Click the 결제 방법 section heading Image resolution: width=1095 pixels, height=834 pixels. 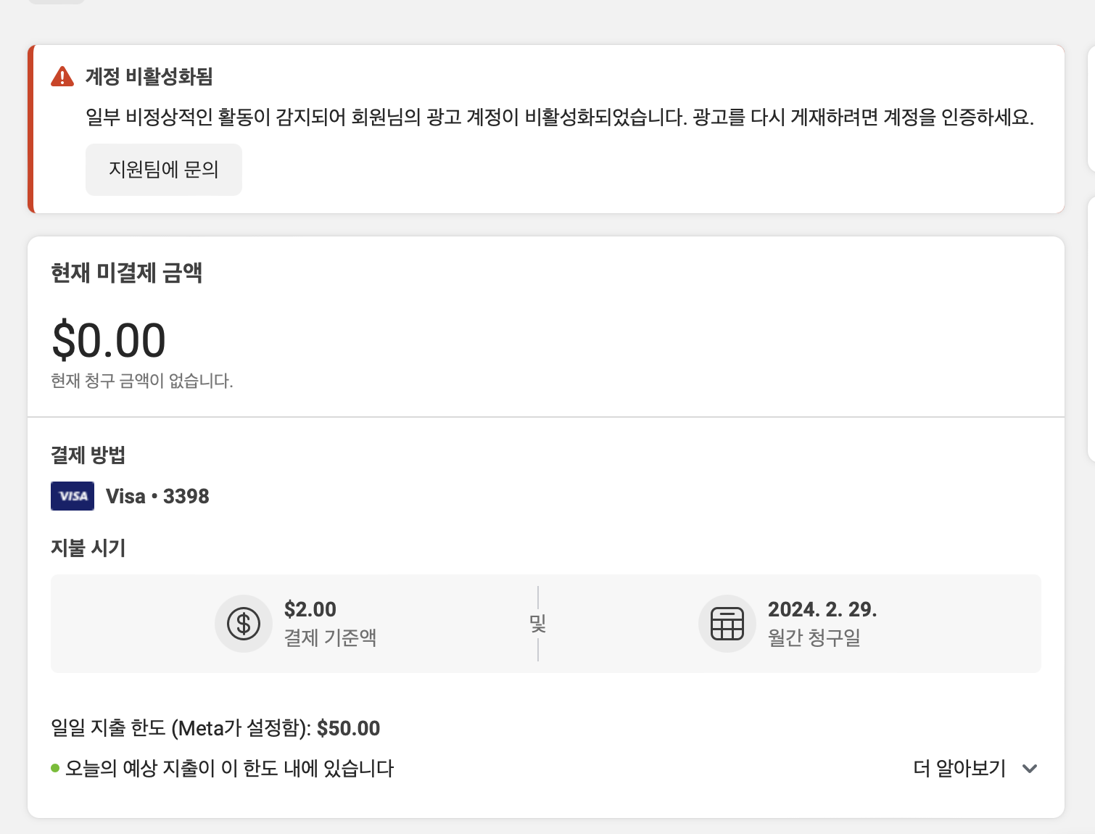pyautogui.click(x=88, y=455)
